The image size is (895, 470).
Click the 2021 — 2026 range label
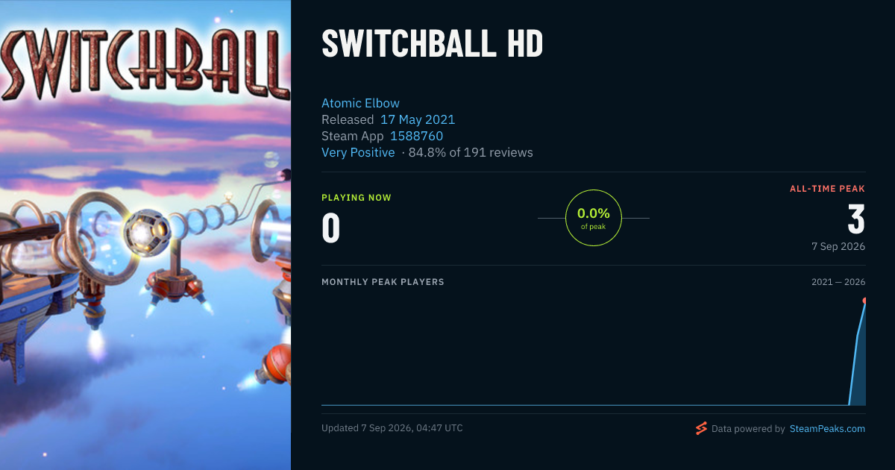click(838, 282)
